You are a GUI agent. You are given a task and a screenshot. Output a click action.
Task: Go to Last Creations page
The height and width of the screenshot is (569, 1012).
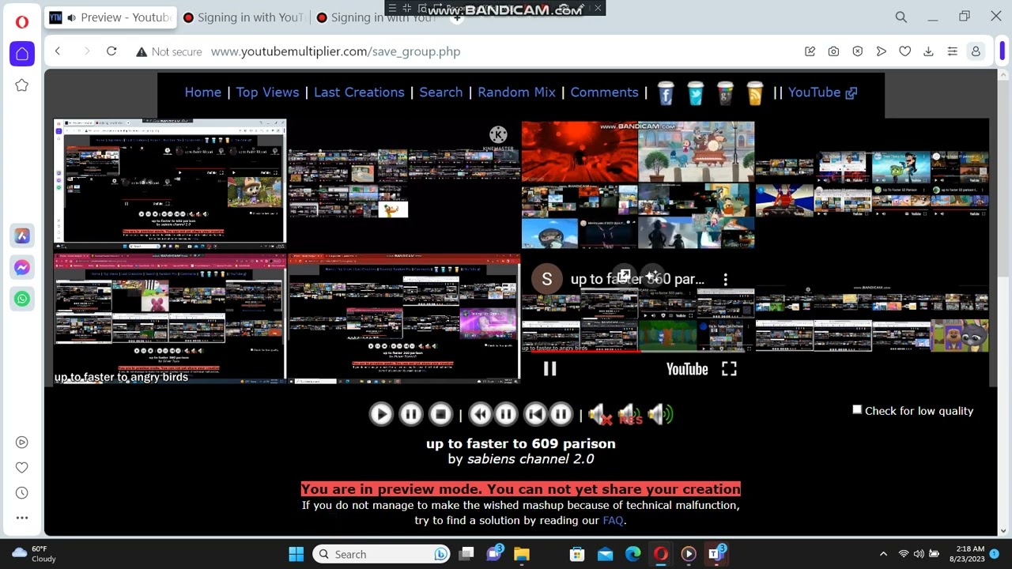(359, 92)
